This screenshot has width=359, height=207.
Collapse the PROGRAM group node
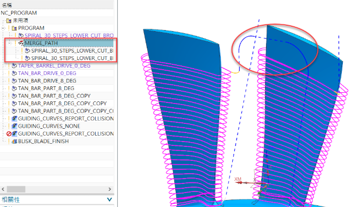pos(3,28)
